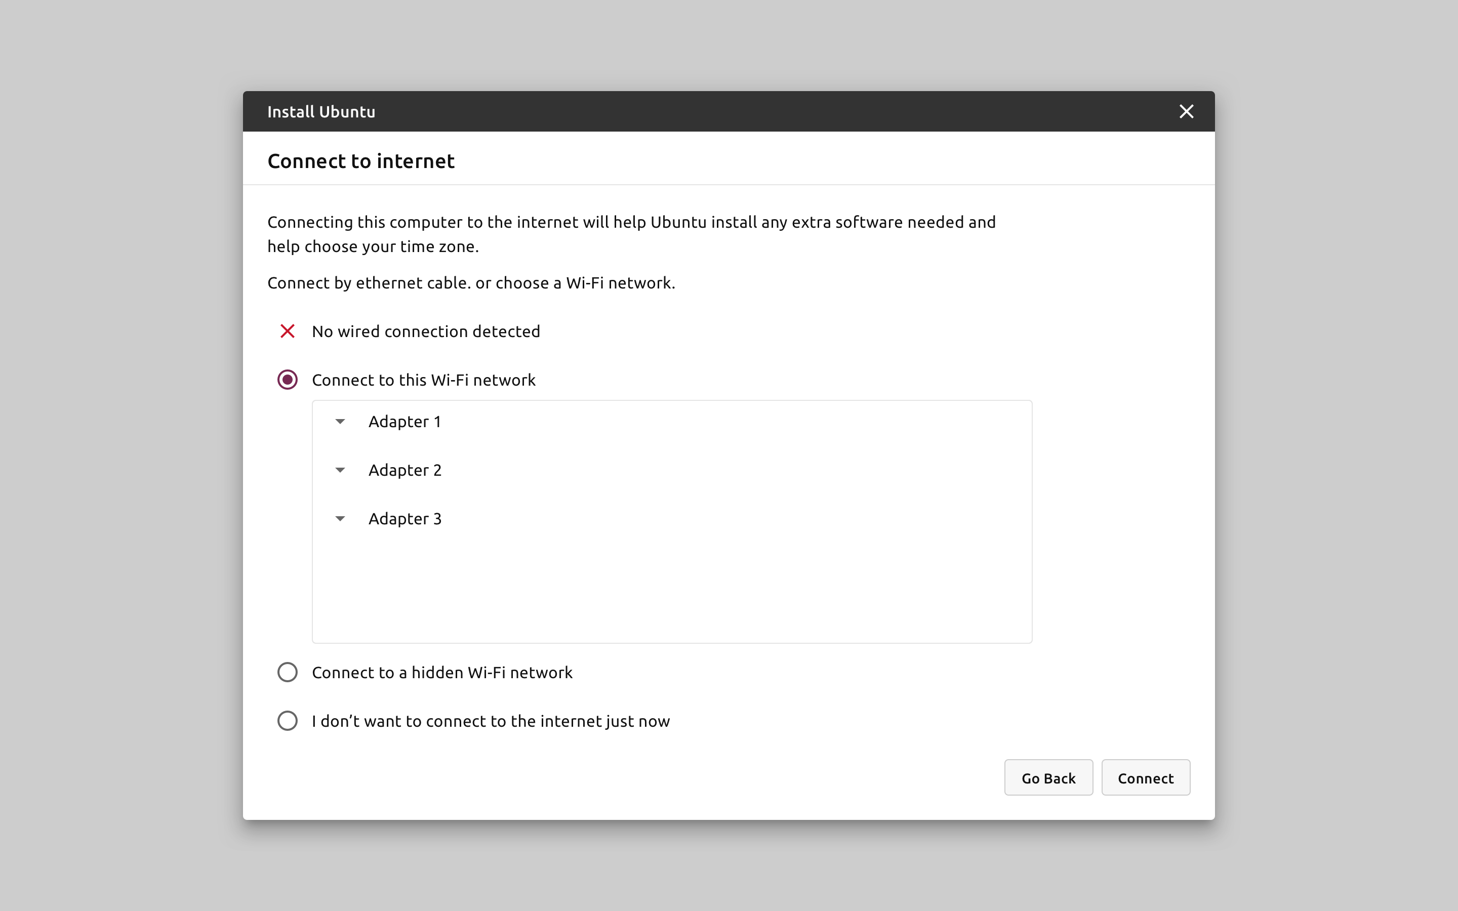The height and width of the screenshot is (911, 1458).
Task: Click the red no-wired-connection X icon
Action: [x=288, y=332]
